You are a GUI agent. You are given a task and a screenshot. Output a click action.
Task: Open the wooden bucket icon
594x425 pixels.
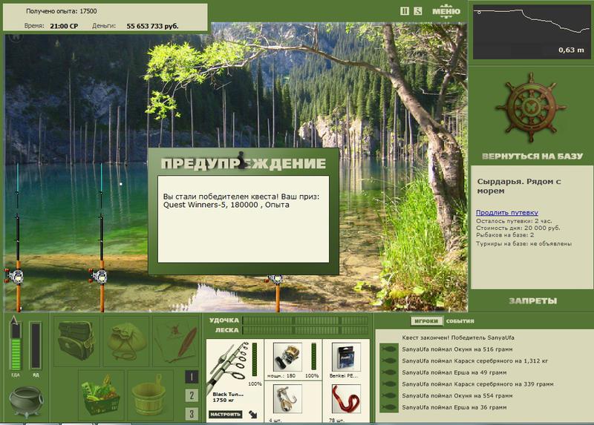pyautogui.click(x=150, y=395)
